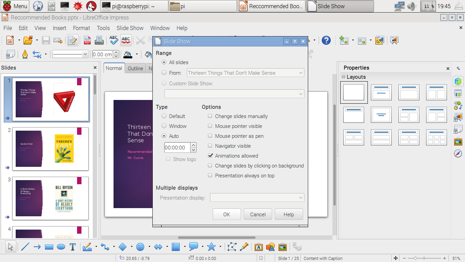Open Raspberry Pi Menu button
Image resolution: width=465 pixels, height=262 pixels.
(x=15, y=6)
